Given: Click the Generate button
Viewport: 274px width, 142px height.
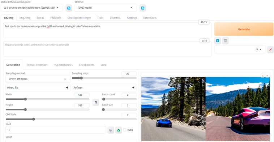Looking at the screenshot, I should [x=244, y=29].
